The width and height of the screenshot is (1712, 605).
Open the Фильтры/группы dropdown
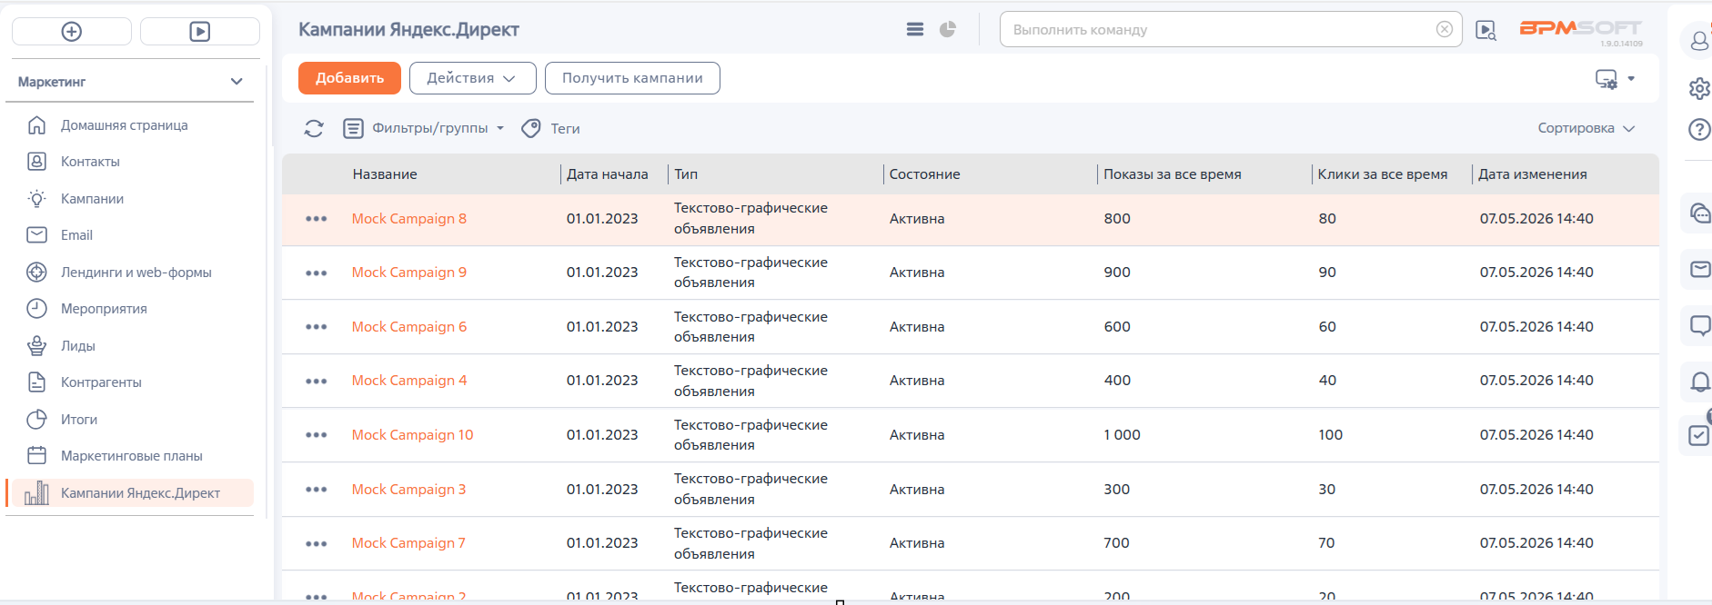tap(424, 129)
